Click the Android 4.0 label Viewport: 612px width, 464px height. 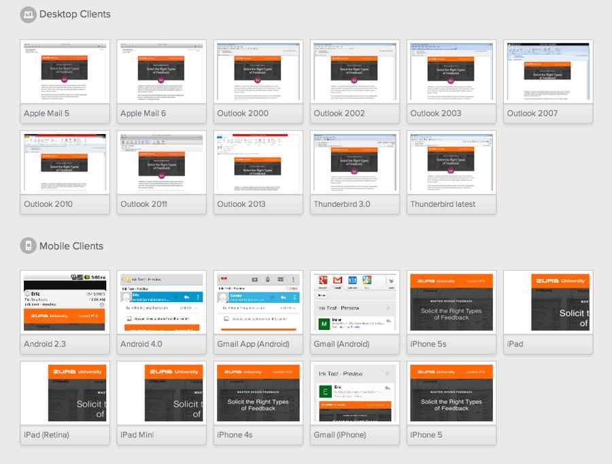141,344
